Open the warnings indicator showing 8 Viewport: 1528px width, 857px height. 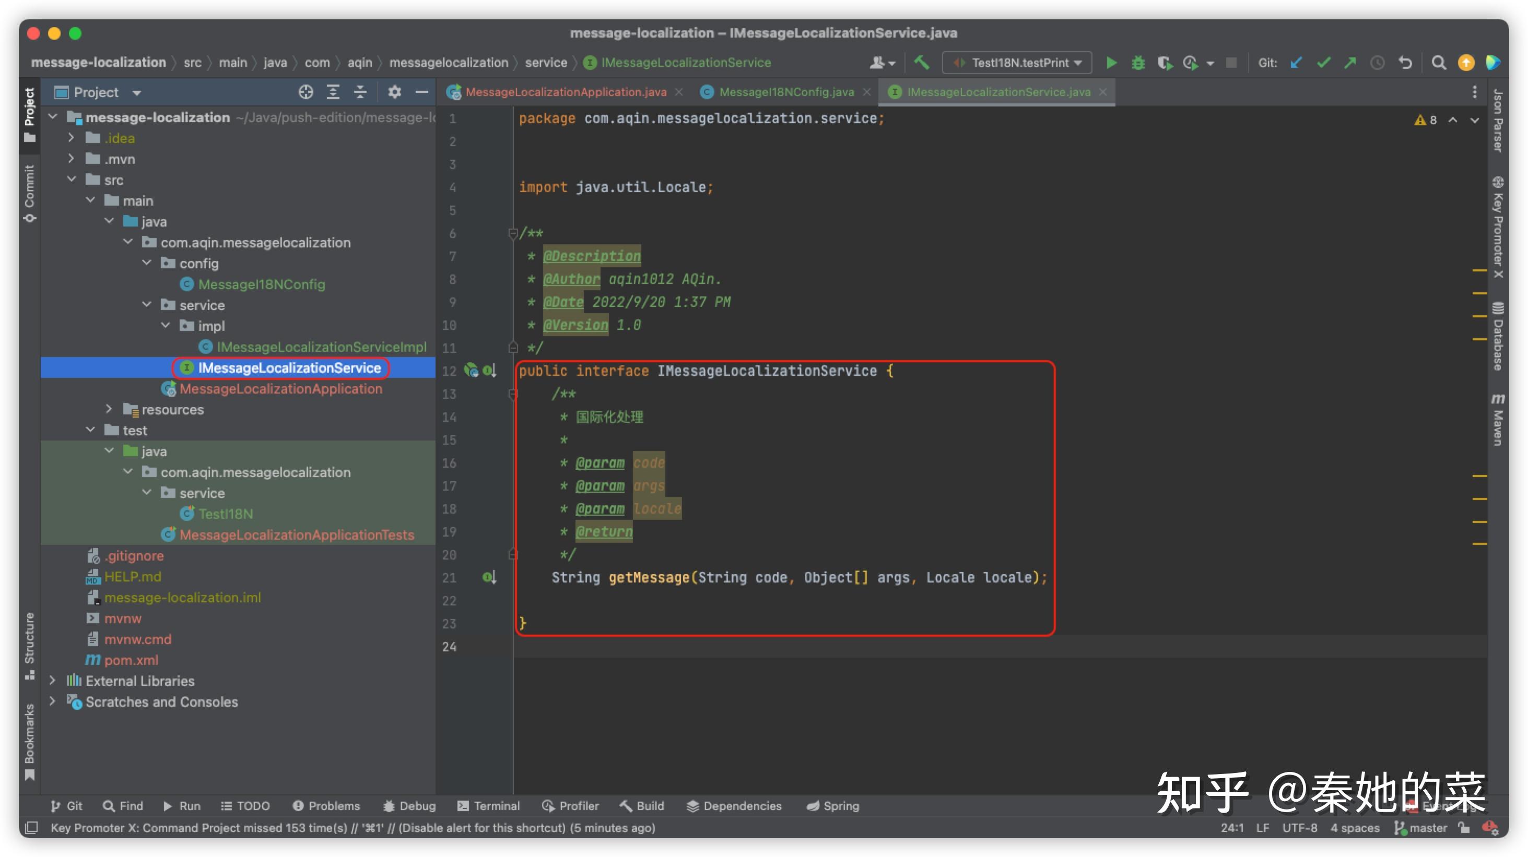click(x=1425, y=120)
